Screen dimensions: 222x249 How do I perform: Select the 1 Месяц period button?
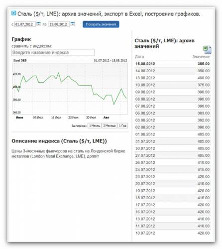[x=95, y=125]
